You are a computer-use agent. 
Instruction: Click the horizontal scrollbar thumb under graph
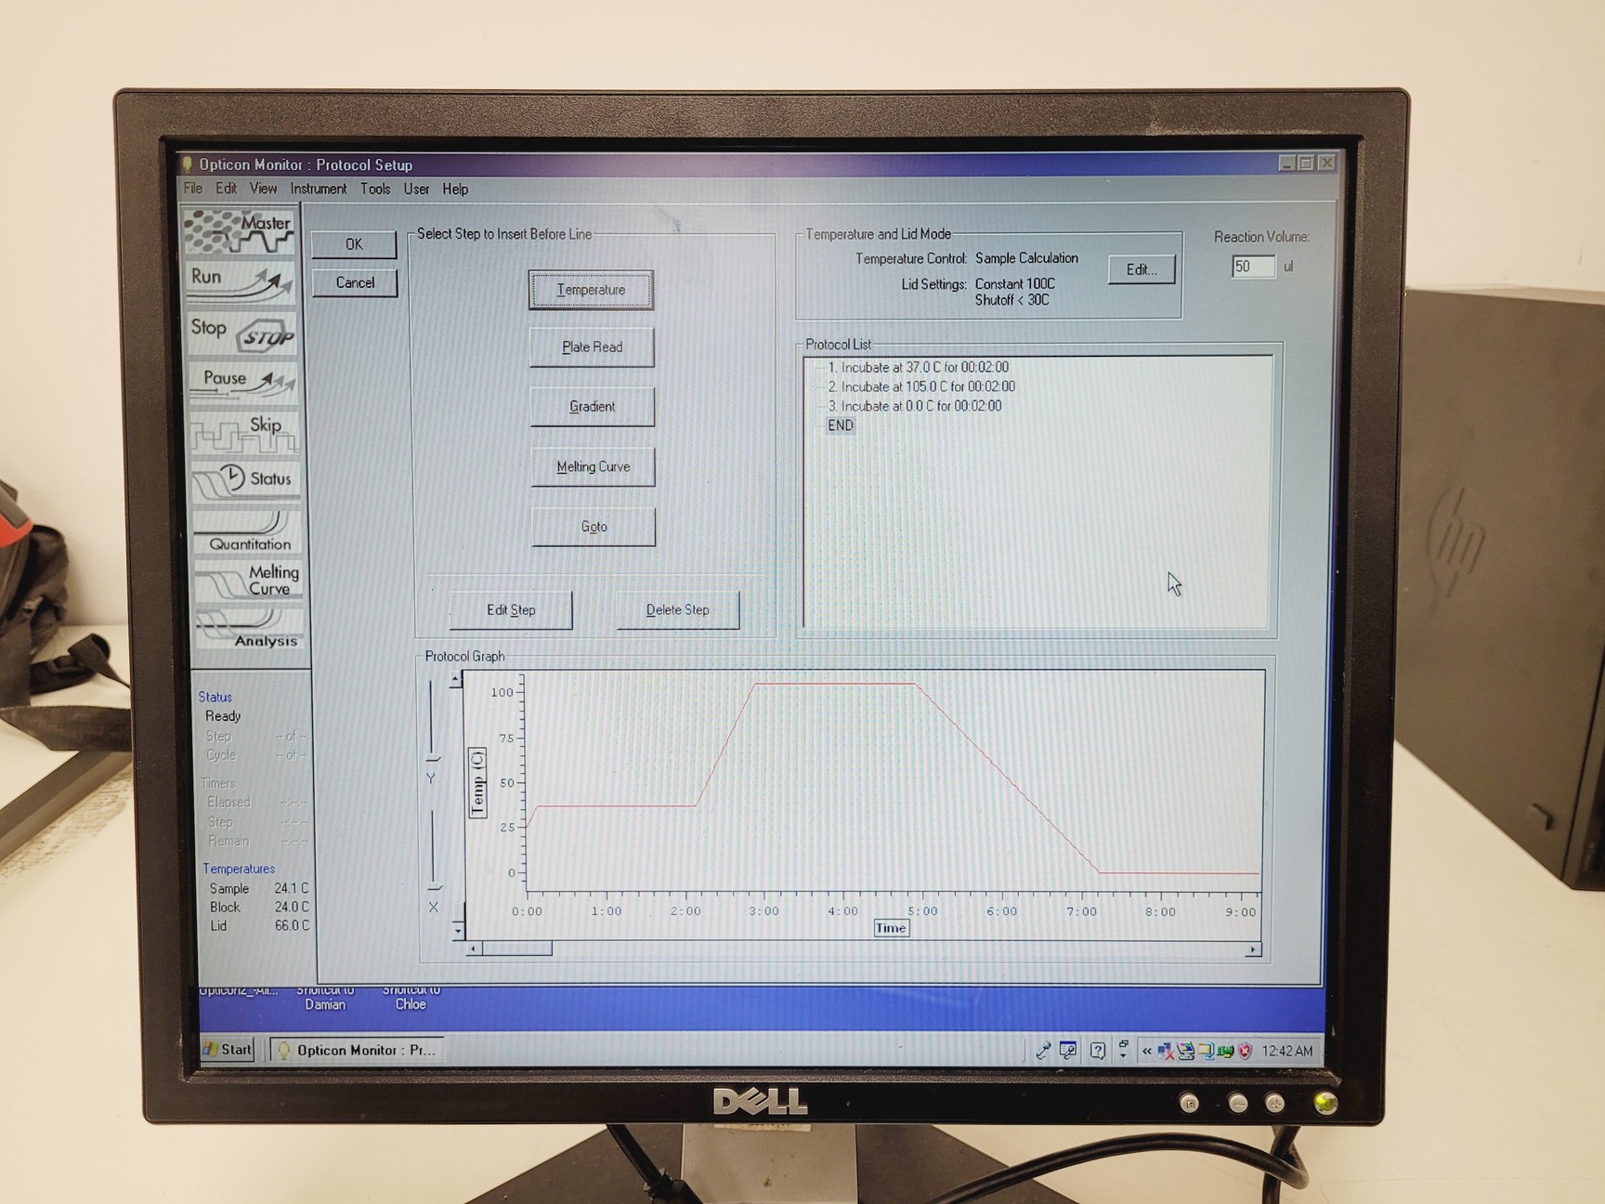pyautogui.click(x=517, y=949)
